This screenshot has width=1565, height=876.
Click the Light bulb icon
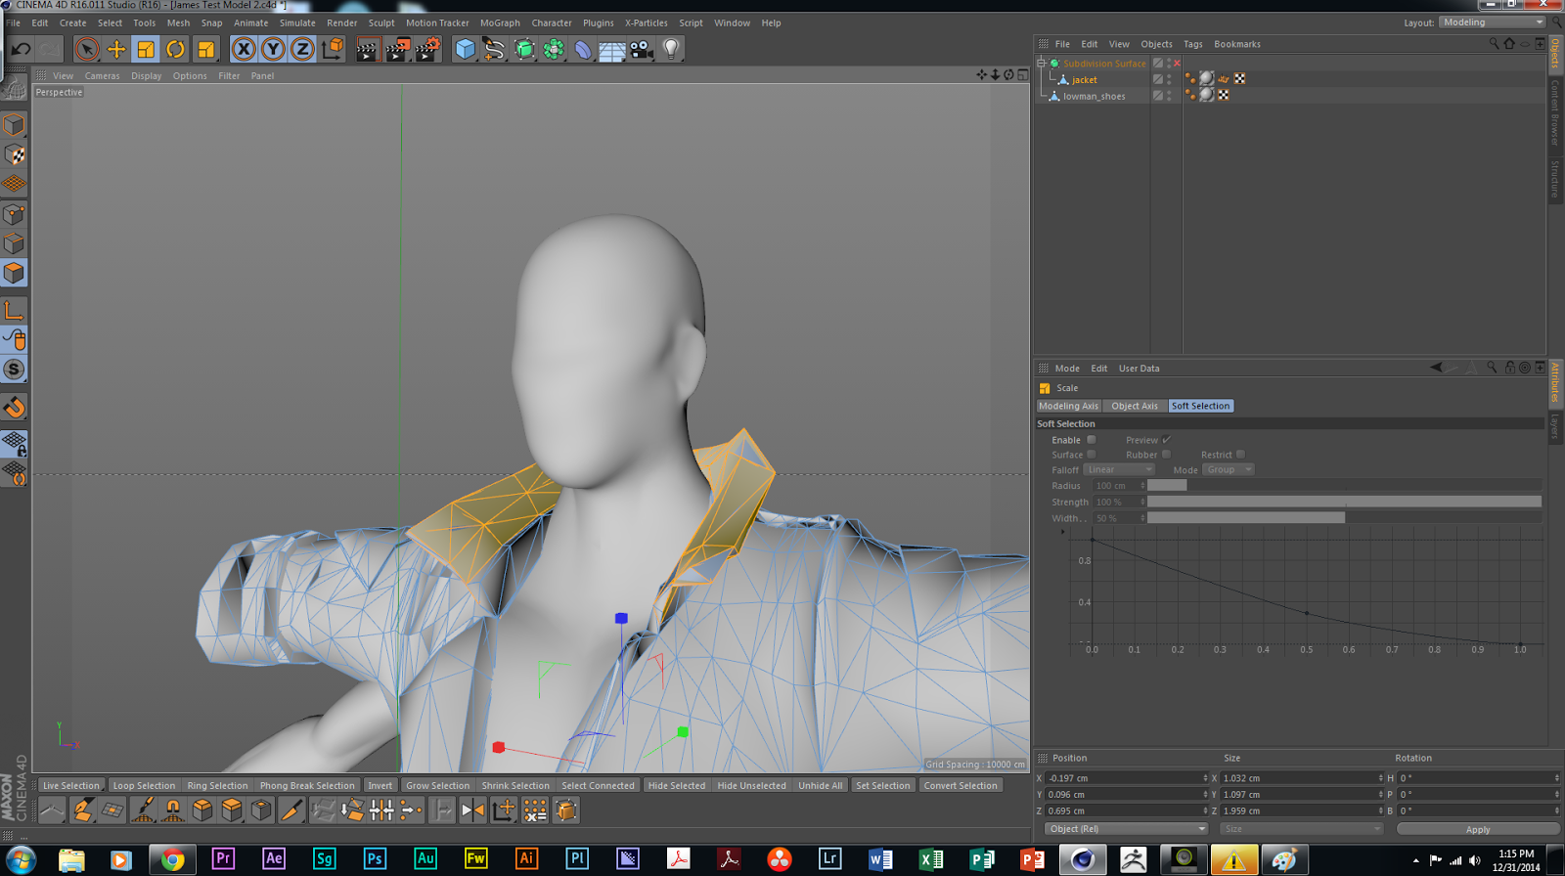[671, 49]
